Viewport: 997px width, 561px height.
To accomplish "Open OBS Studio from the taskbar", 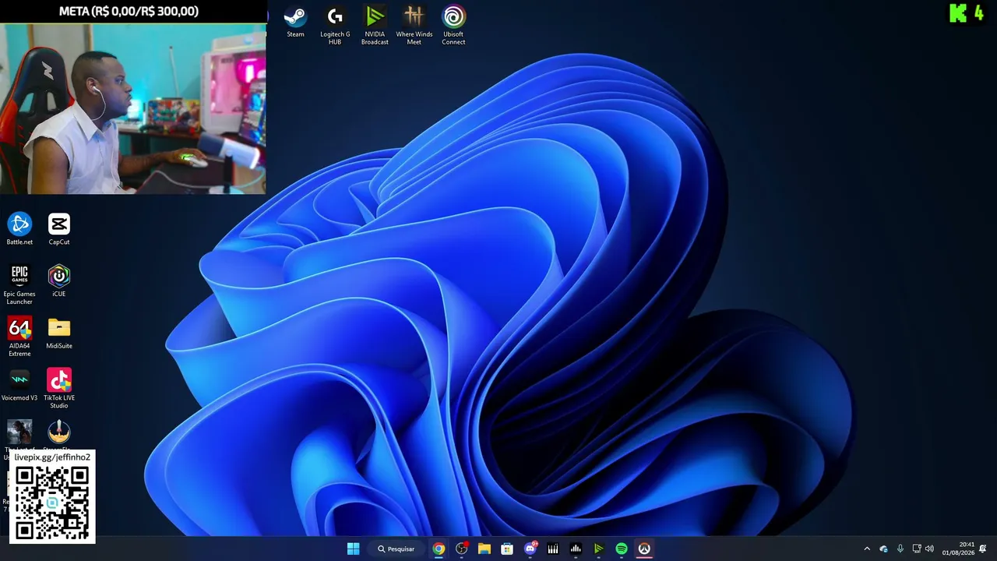I will tap(461, 549).
